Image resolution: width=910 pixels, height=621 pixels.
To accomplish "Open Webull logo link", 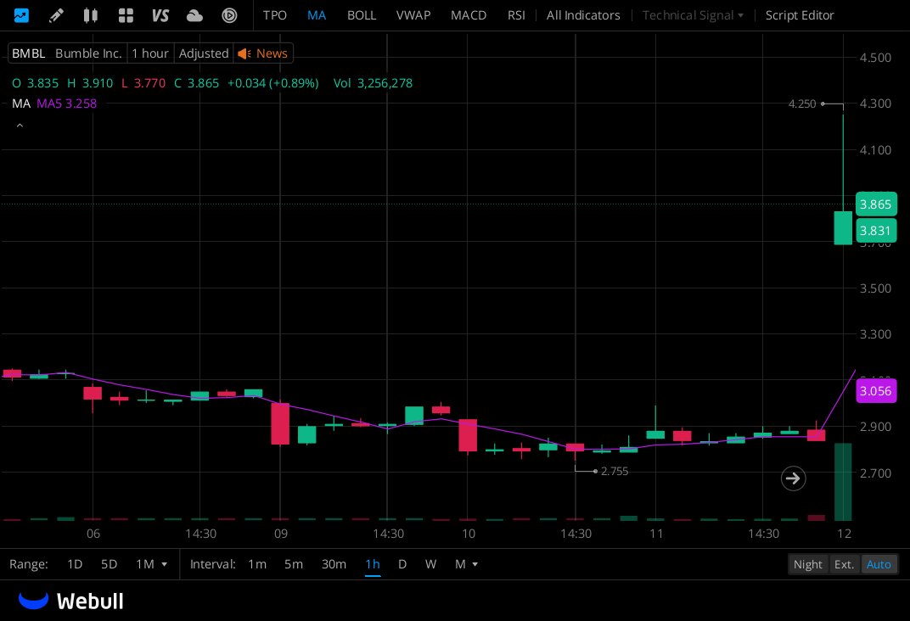I will coord(71,601).
